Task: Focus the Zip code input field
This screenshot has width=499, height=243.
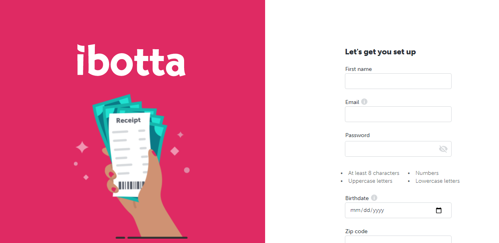Action: pos(398,239)
